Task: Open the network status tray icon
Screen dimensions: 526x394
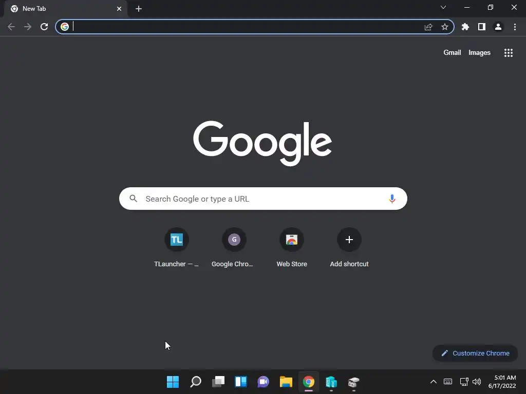Action: pos(464,382)
